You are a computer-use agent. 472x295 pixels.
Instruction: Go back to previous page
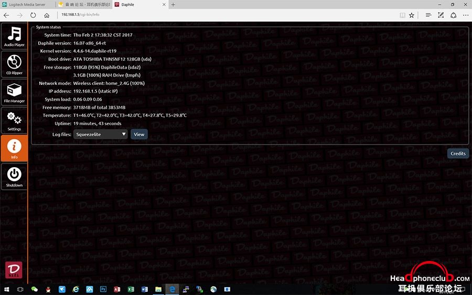pyautogui.click(x=6, y=15)
